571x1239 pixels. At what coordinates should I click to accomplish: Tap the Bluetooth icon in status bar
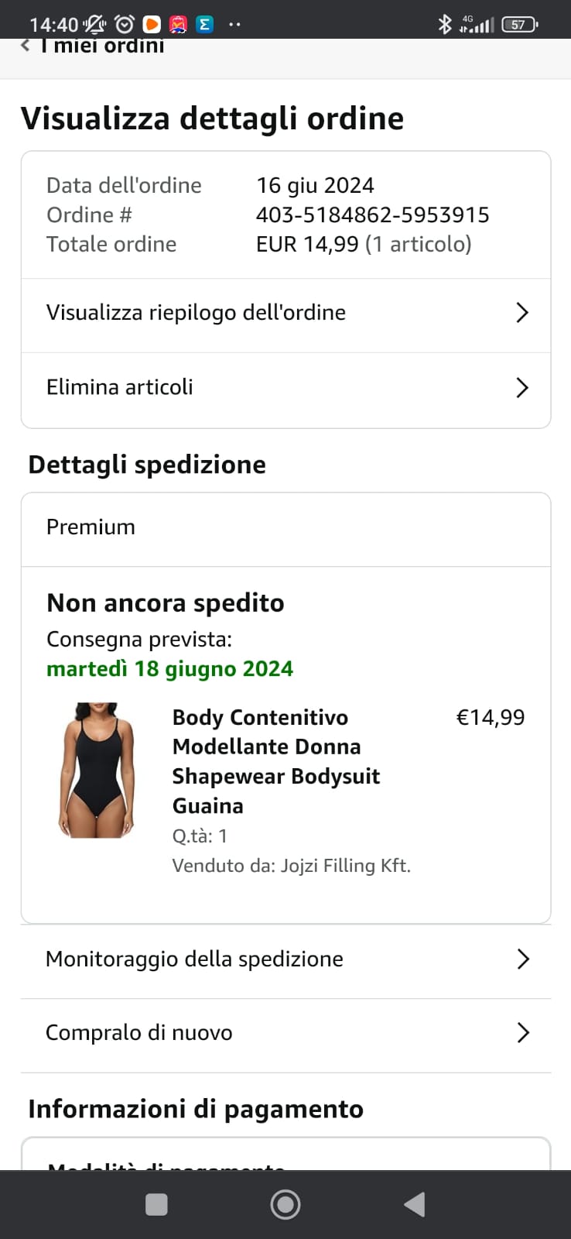coord(444,24)
